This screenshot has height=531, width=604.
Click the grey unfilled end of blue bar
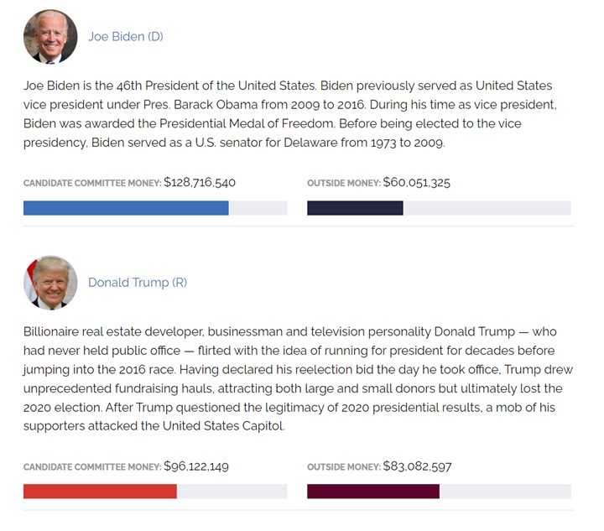point(258,208)
